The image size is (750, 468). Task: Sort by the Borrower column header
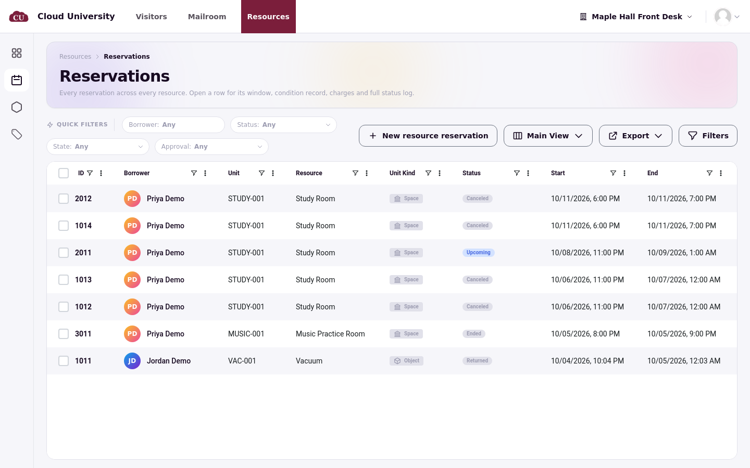pos(137,173)
